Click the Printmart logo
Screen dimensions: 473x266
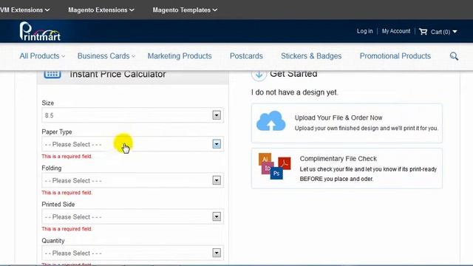click(40, 31)
